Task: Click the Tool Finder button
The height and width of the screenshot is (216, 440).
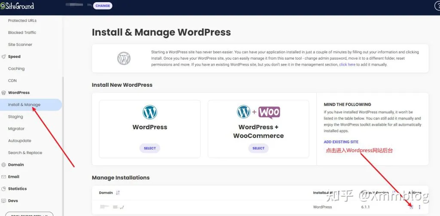Action: coord(29,214)
